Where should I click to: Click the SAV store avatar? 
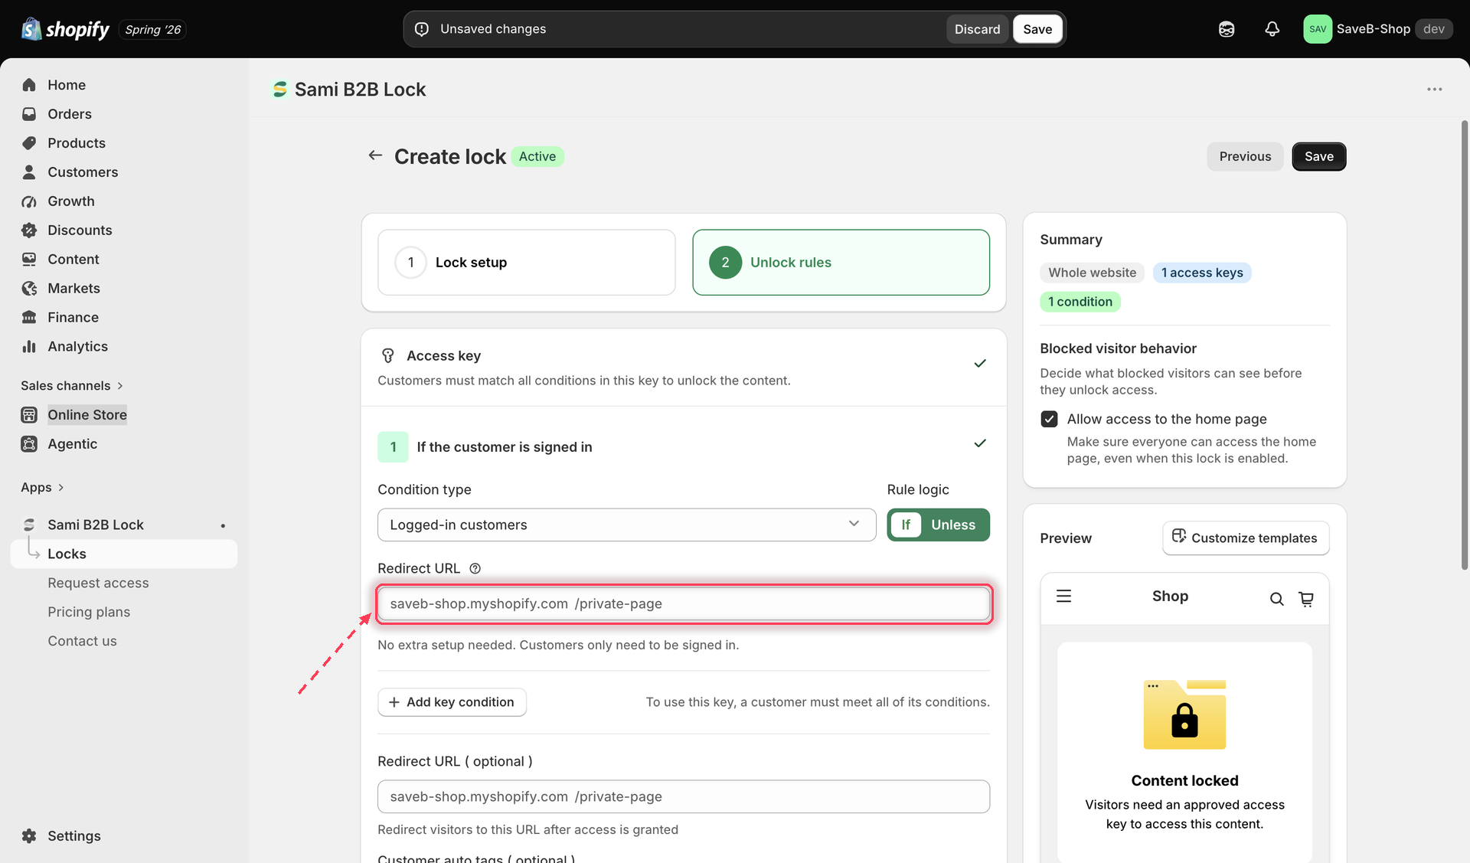point(1318,29)
